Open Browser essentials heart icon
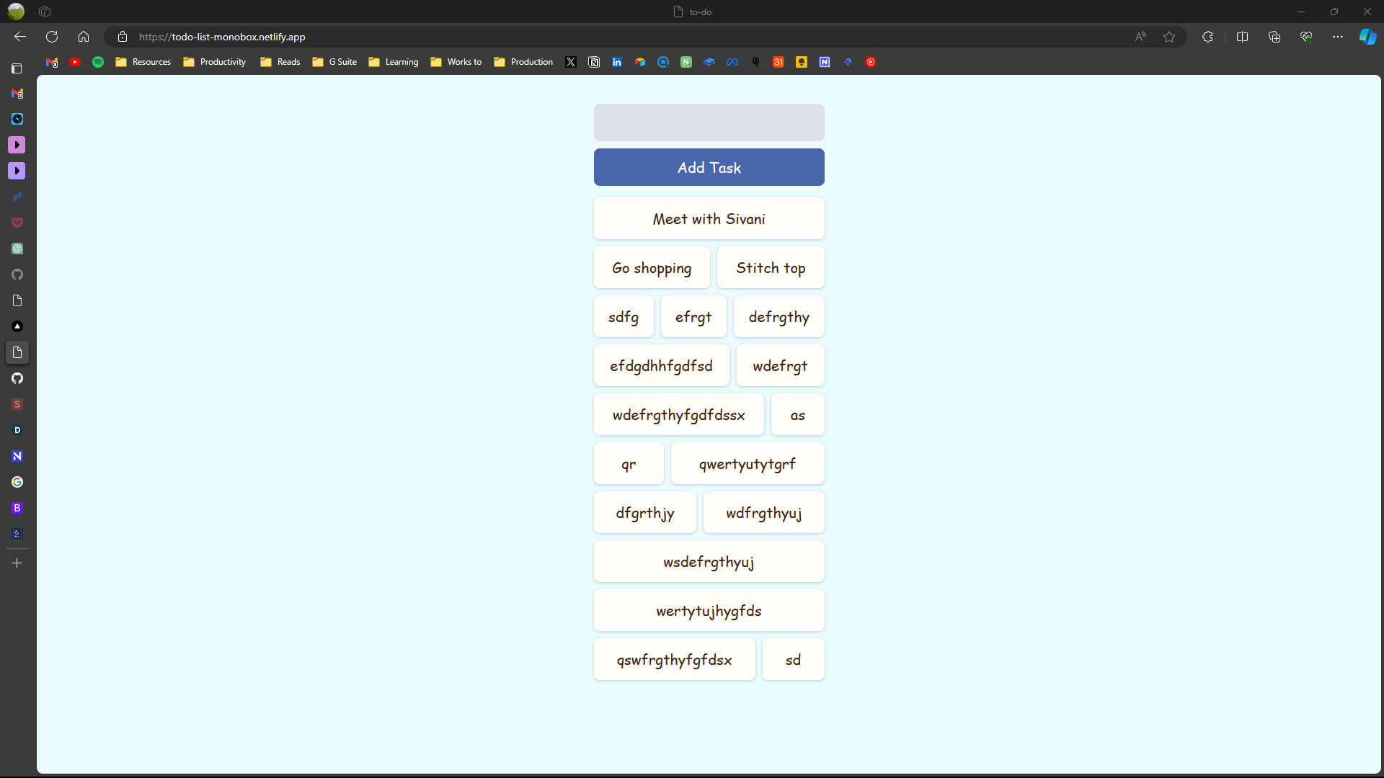1384x778 pixels. pyautogui.click(x=1306, y=37)
